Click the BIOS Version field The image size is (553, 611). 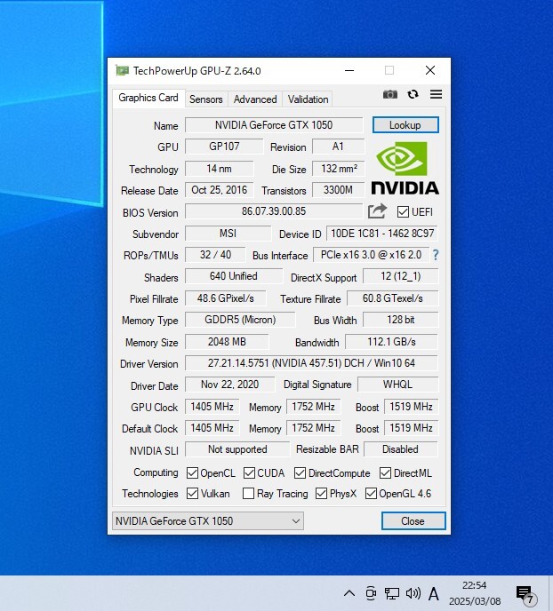[273, 211]
